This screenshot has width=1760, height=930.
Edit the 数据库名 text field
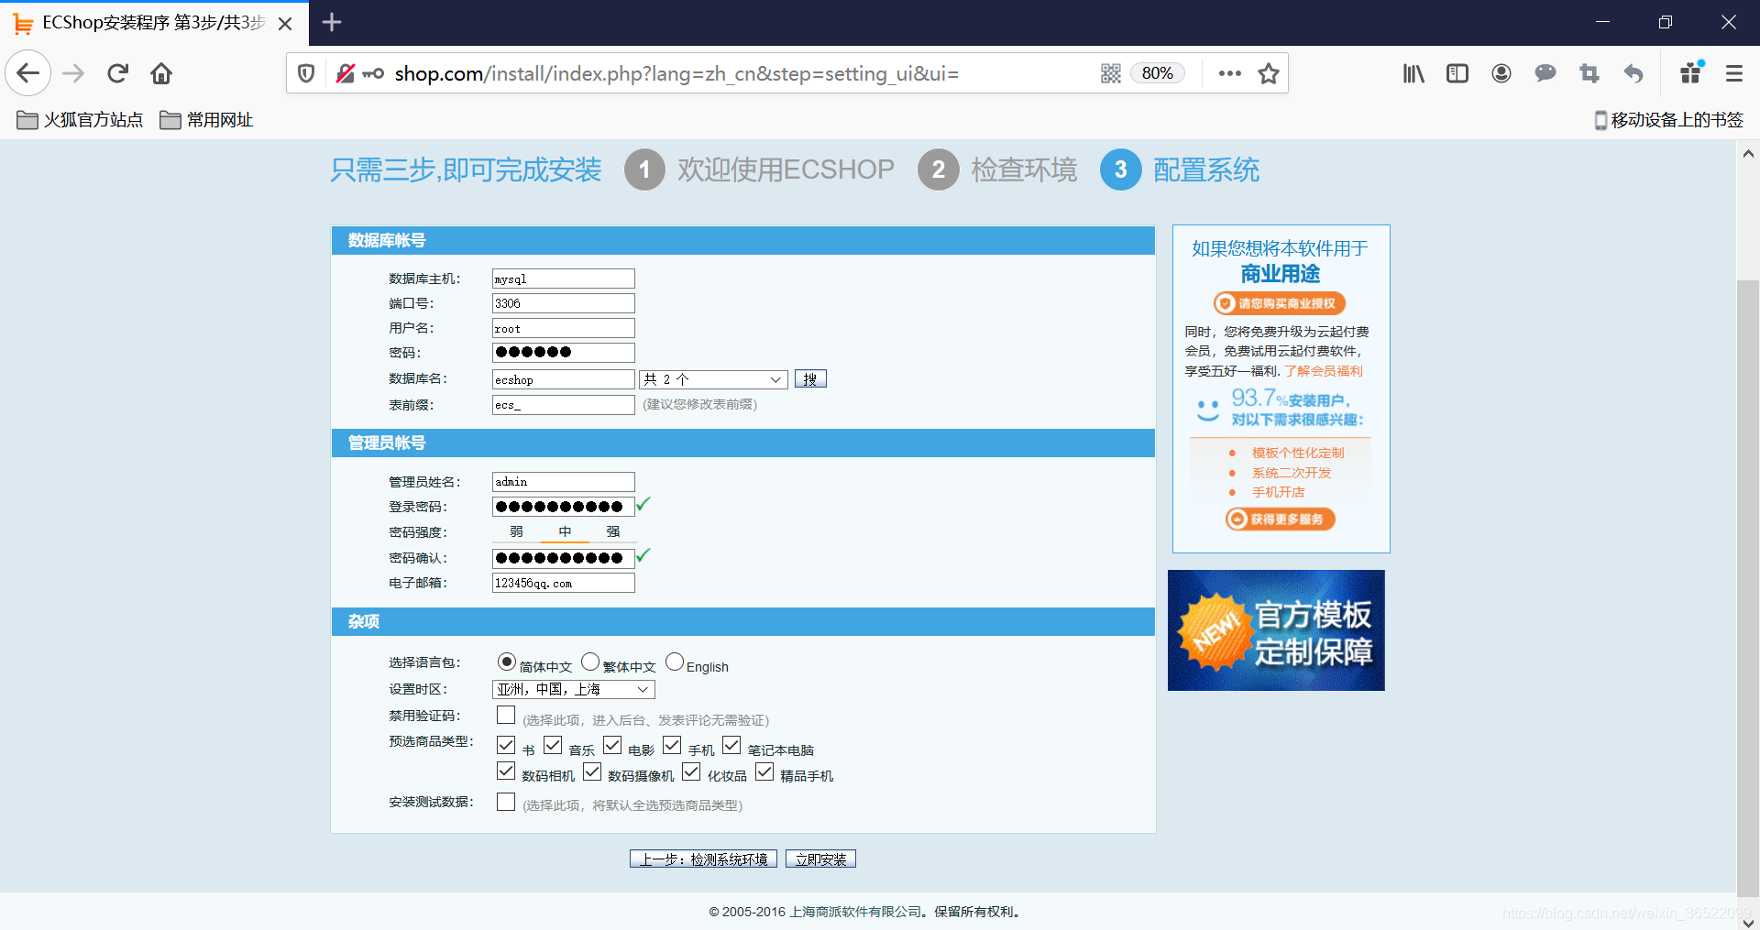coord(564,379)
